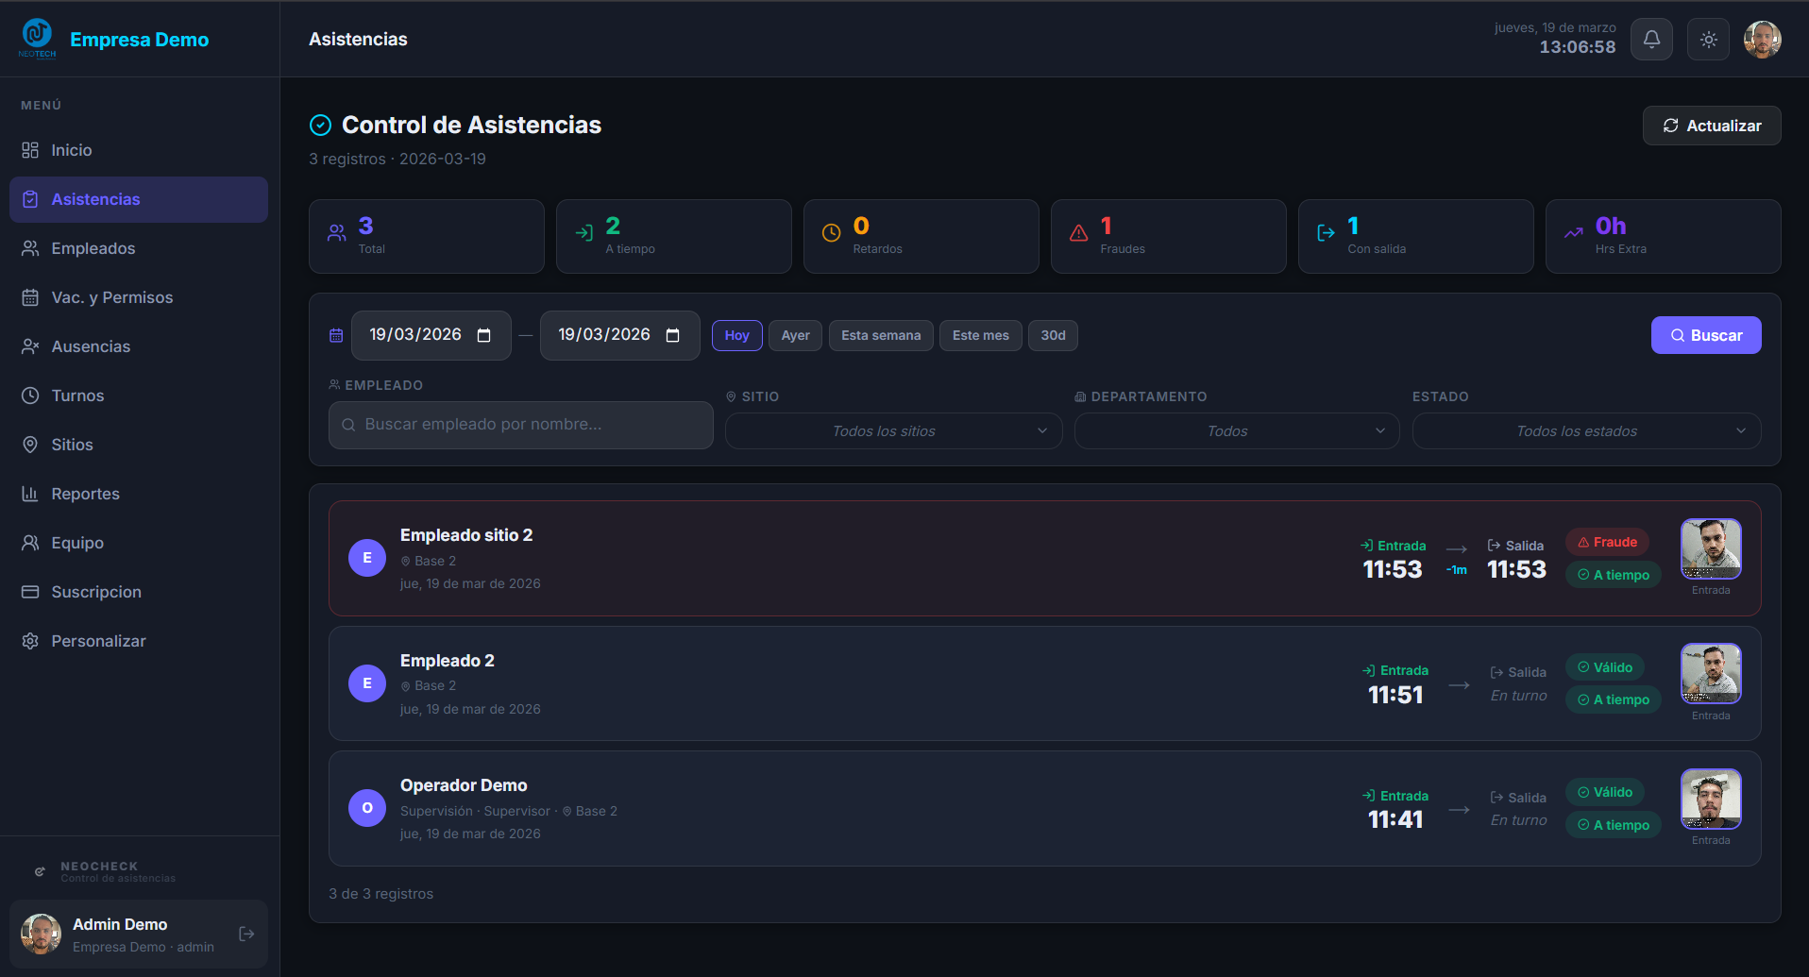The image size is (1809, 977).
Task: Go to Empleados in the sidebar
Action: [x=93, y=248]
